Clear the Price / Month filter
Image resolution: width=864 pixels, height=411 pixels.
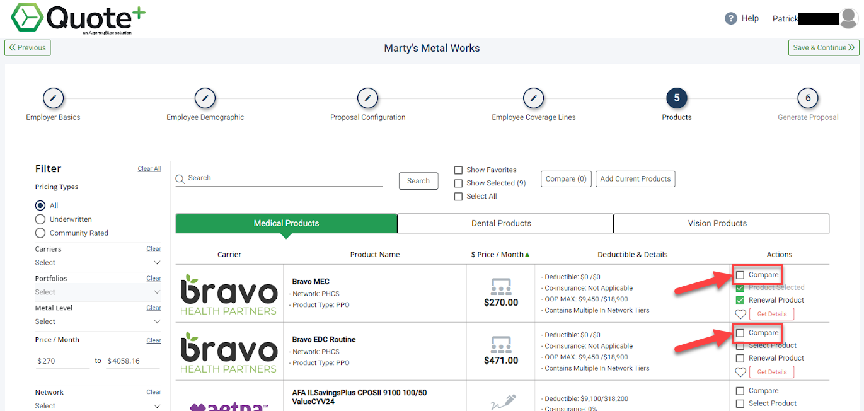(x=154, y=340)
